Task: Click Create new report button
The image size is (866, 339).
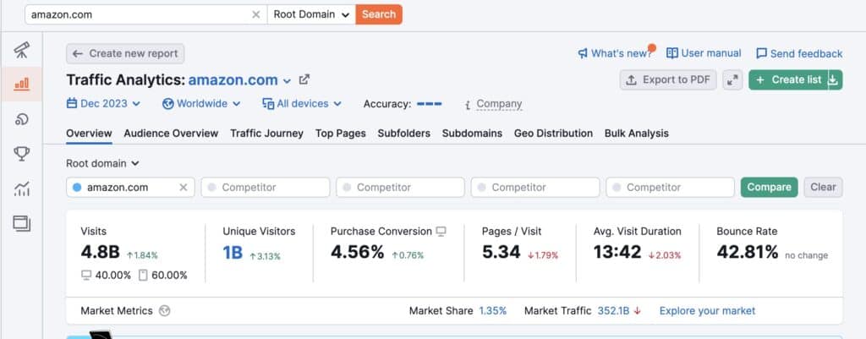Action: point(125,53)
